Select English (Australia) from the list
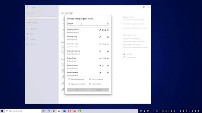 click(88, 31)
